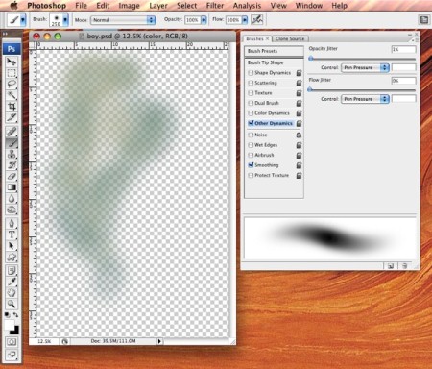Open workspace switcher in options bar
This screenshot has width=432, height=369.
[x=424, y=20]
